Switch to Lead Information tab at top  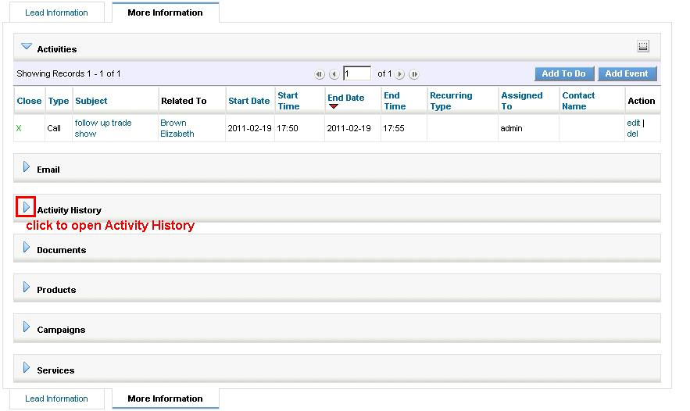point(56,13)
